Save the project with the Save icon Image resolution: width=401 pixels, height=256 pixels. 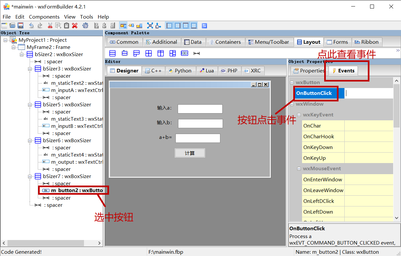coord(20,25)
